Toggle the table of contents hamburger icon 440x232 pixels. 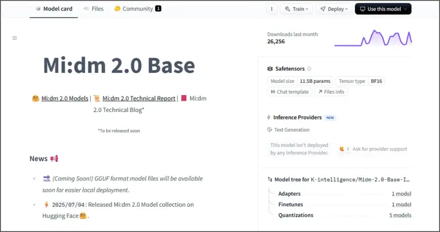coord(15,38)
